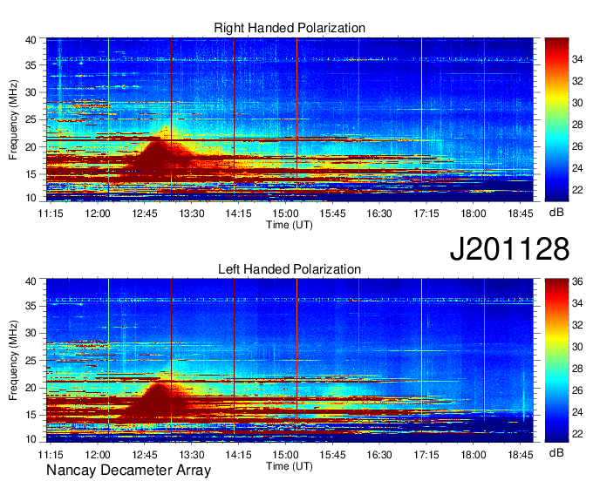
Task: Click dB label beside right-handed colorbar
Action: click(x=556, y=213)
